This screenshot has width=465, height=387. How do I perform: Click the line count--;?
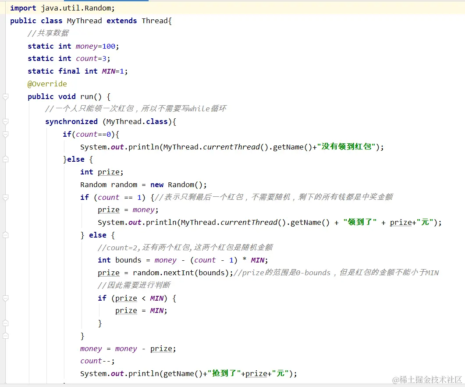[97, 361]
